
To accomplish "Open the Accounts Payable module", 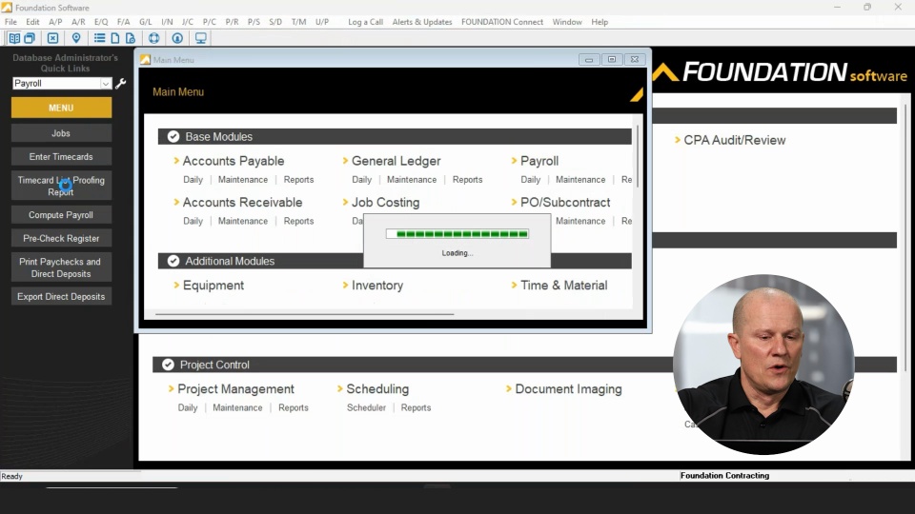I will click(234, 161).
